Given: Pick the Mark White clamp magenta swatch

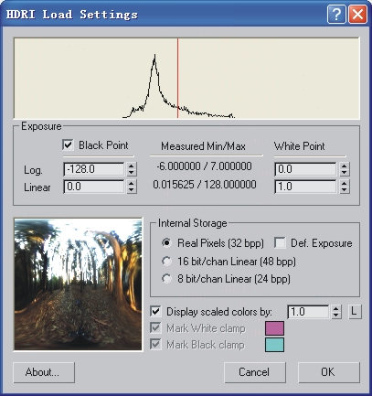Looking at the screenshot, I should pyautogui.click(x=274, y=328).
